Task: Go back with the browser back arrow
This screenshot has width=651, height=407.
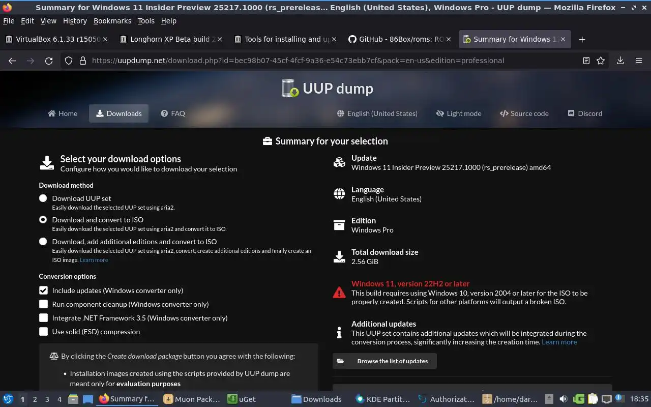Action: [12, 61]
